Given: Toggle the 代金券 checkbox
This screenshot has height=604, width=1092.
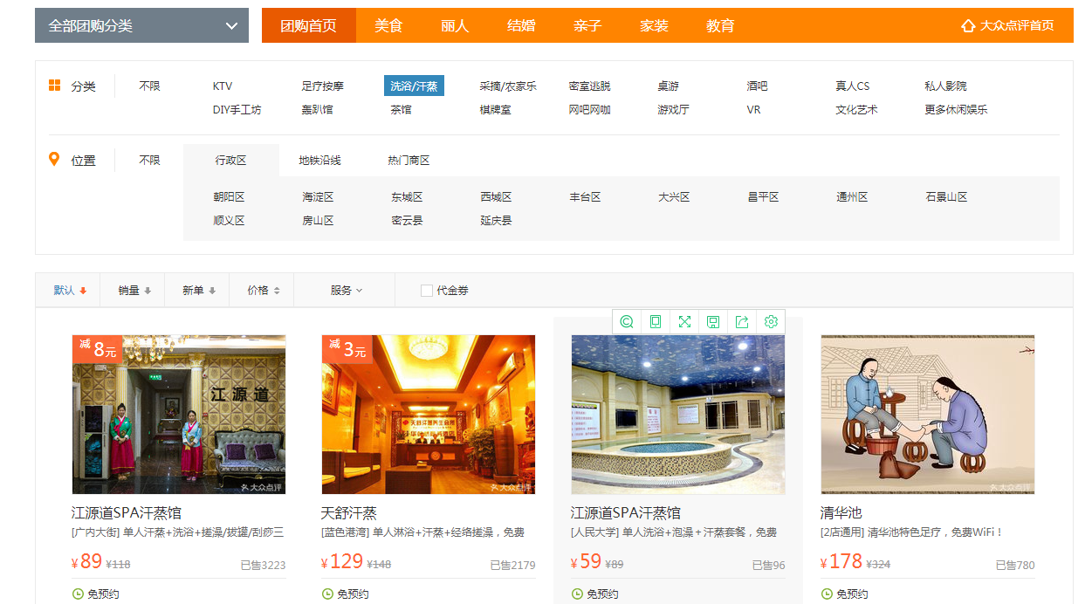Looking at the screenshot, I should tap(427, 291).
